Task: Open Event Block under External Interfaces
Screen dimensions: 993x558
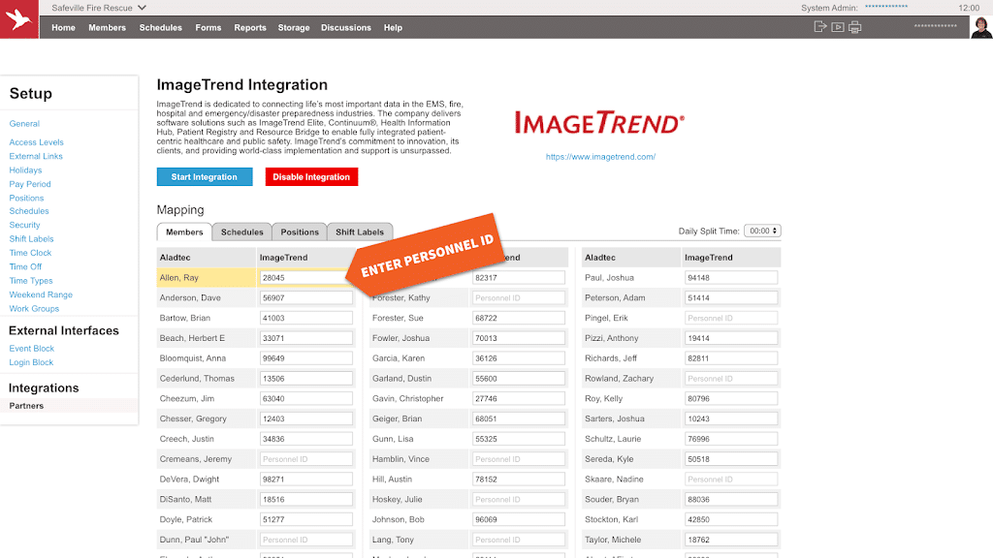Action: [31, 349]
